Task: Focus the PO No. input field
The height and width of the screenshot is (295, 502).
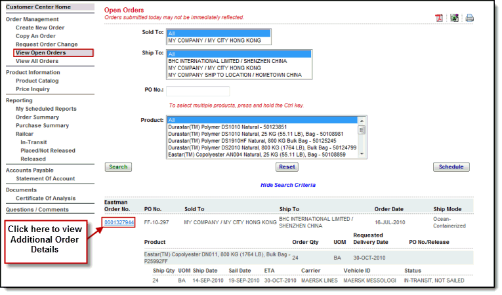Action: pos(198,91)
